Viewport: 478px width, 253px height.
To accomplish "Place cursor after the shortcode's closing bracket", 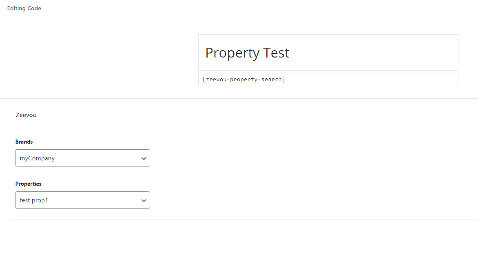I will coord(285,79).
